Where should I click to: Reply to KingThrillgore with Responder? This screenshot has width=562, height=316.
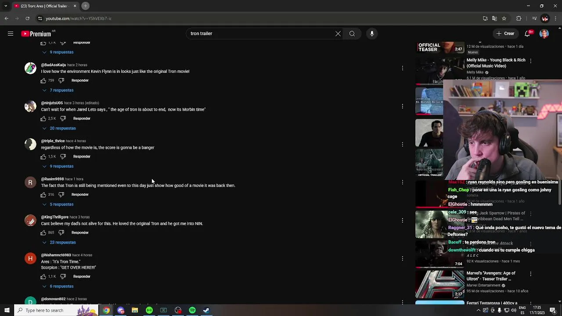tap(80, 233)
